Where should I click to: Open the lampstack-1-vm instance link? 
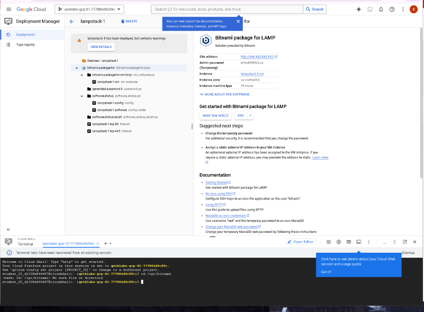[x=252, y=74]
